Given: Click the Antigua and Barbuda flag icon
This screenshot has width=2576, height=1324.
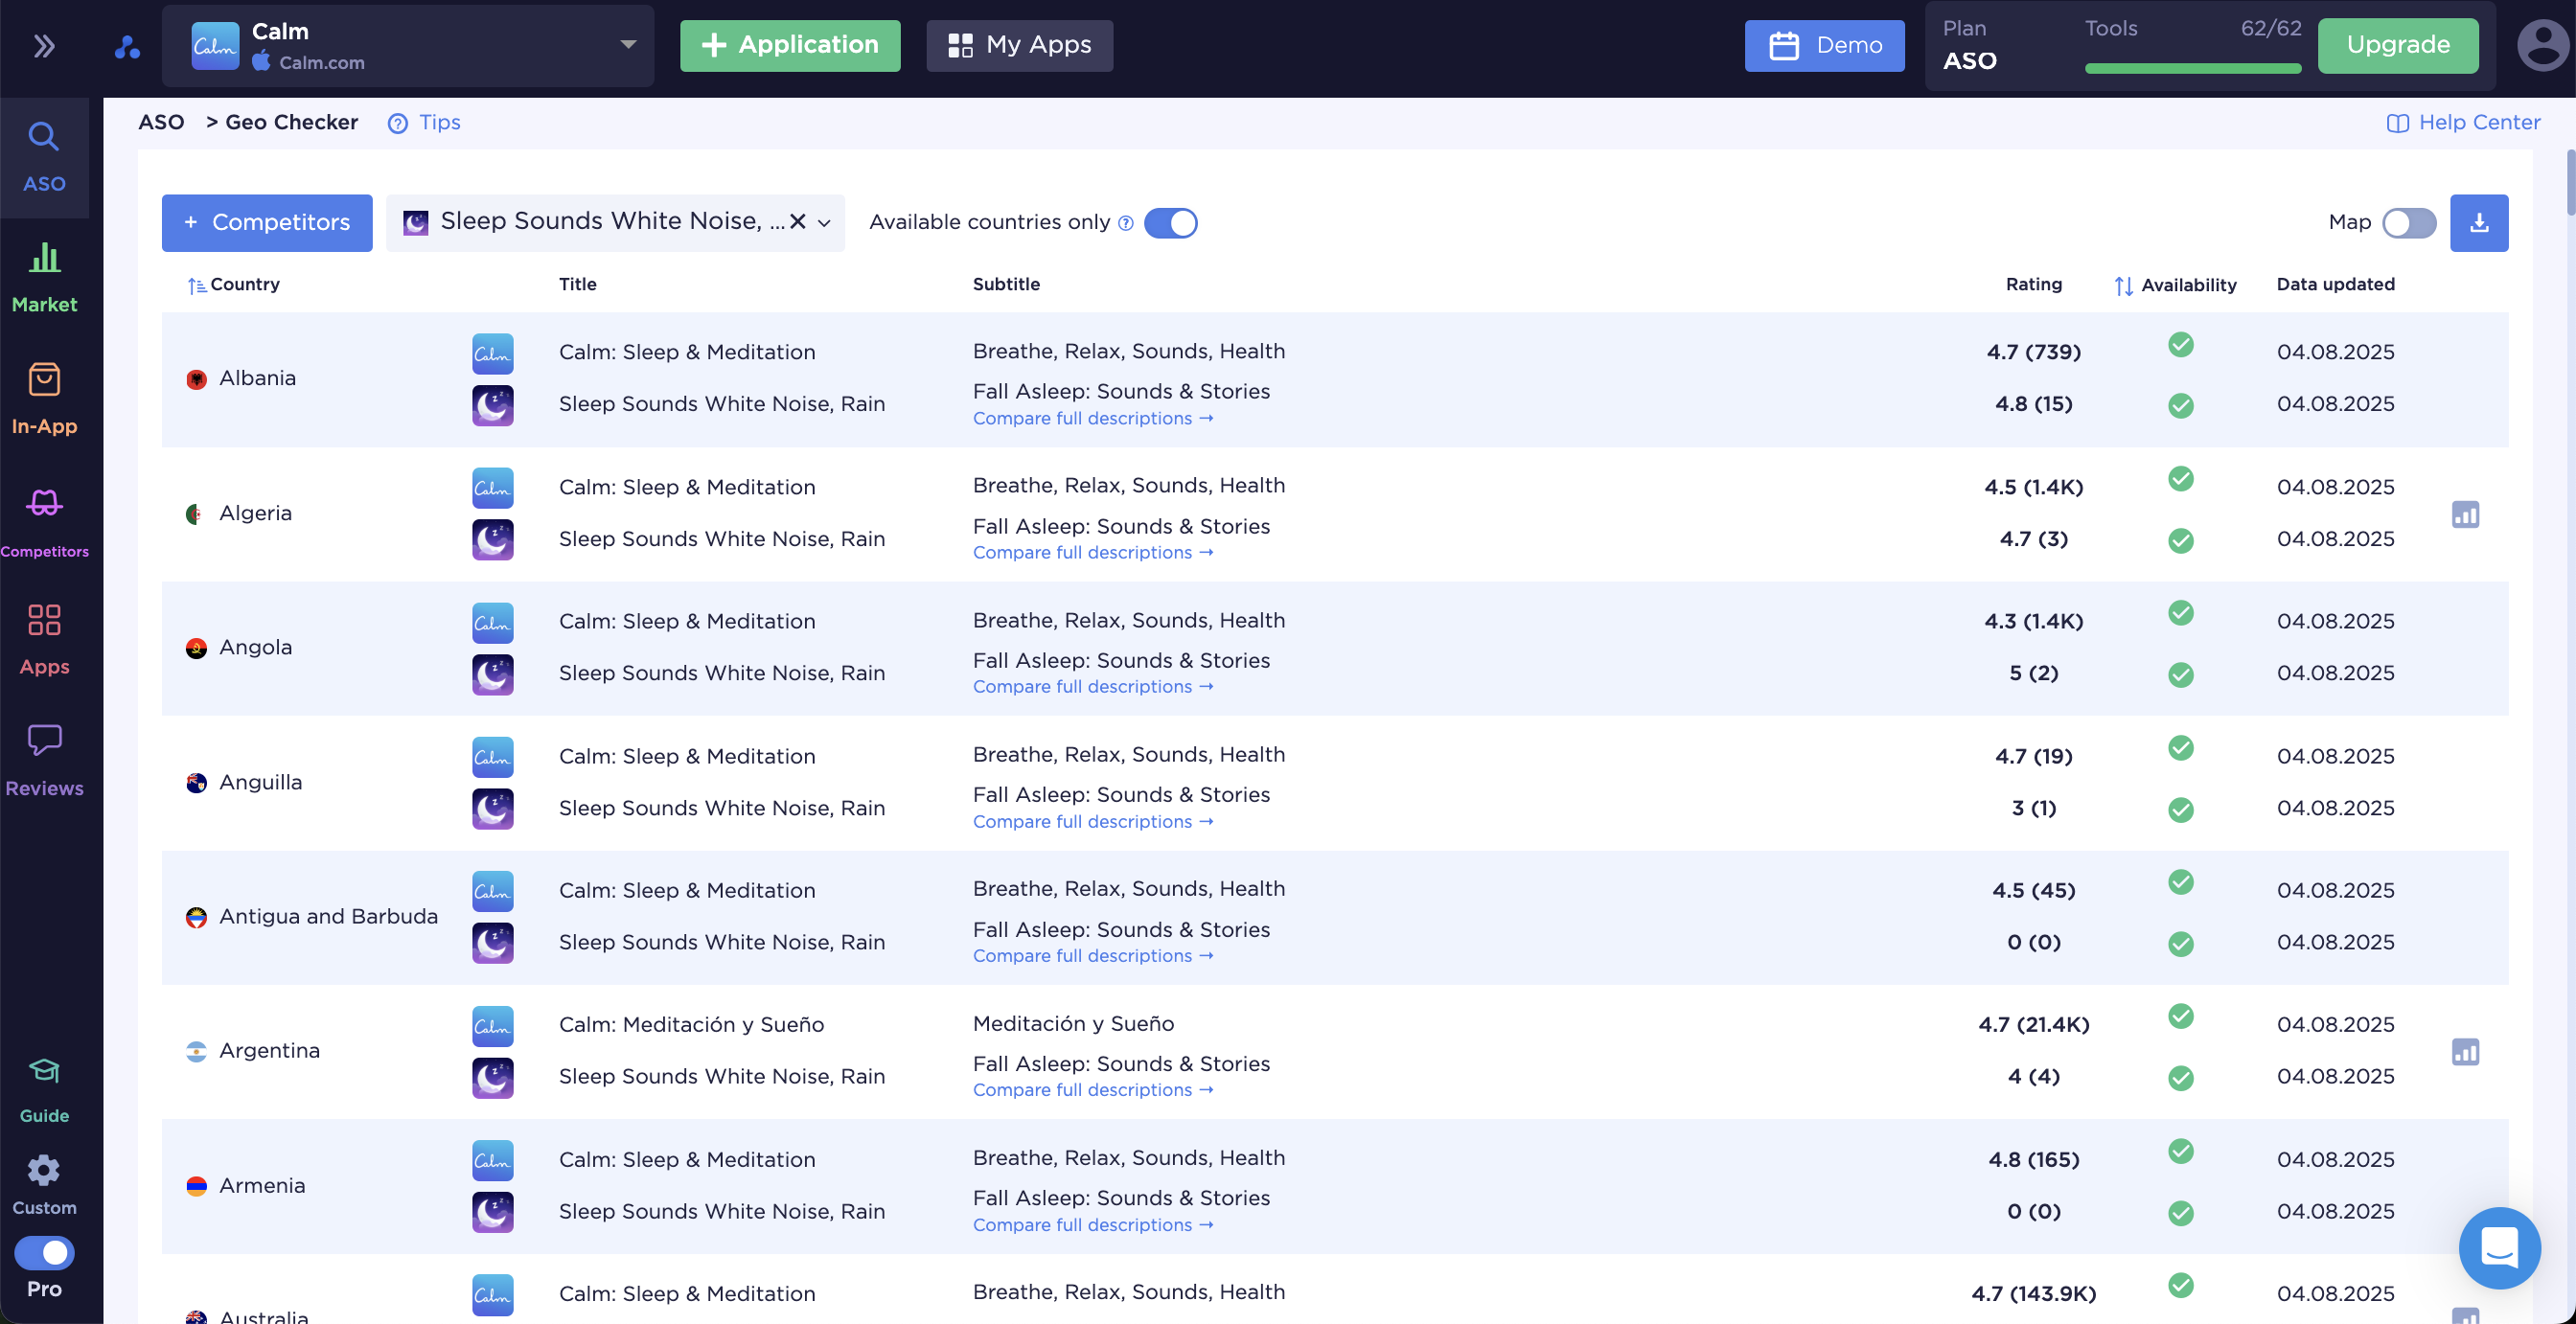Looking at the screenshot, I should 196,917.
